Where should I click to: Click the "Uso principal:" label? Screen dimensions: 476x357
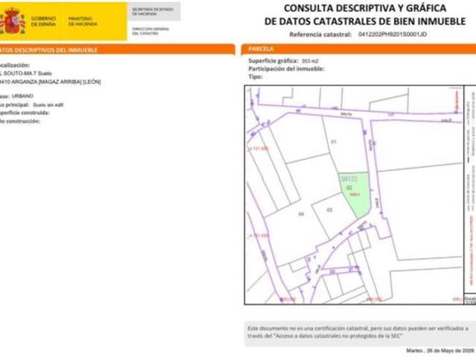(x=14, y=105)
